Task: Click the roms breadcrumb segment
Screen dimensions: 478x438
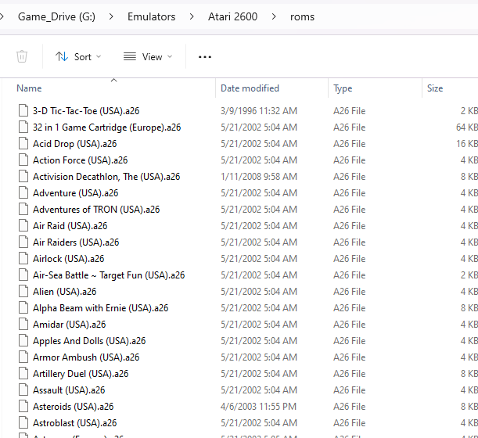Action: (x=302, y=16)
